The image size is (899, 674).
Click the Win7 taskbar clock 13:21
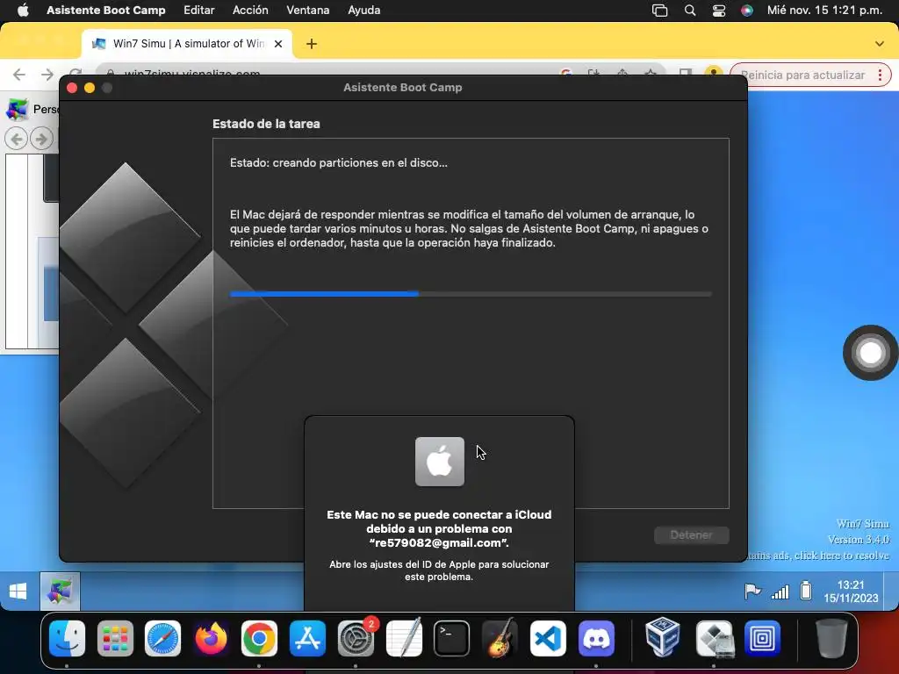(x=851, y=591)
